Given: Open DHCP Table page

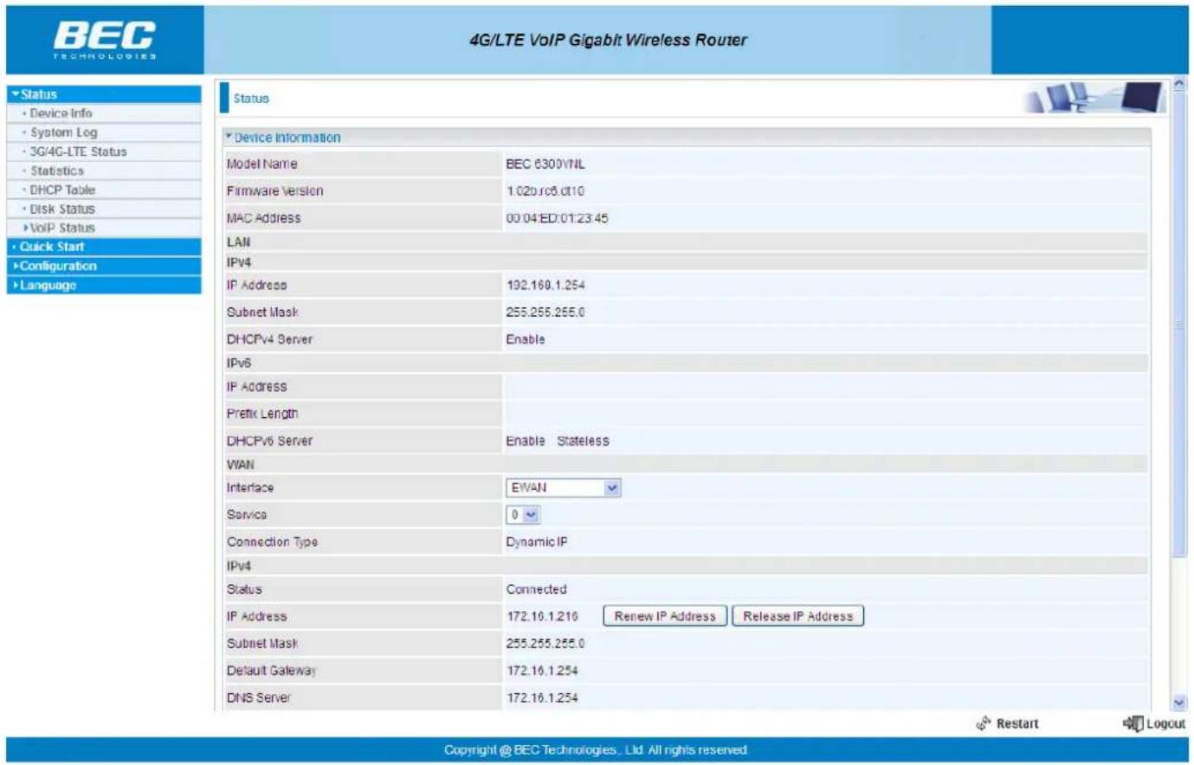Looking at the screenshot, I should (62, 190).
